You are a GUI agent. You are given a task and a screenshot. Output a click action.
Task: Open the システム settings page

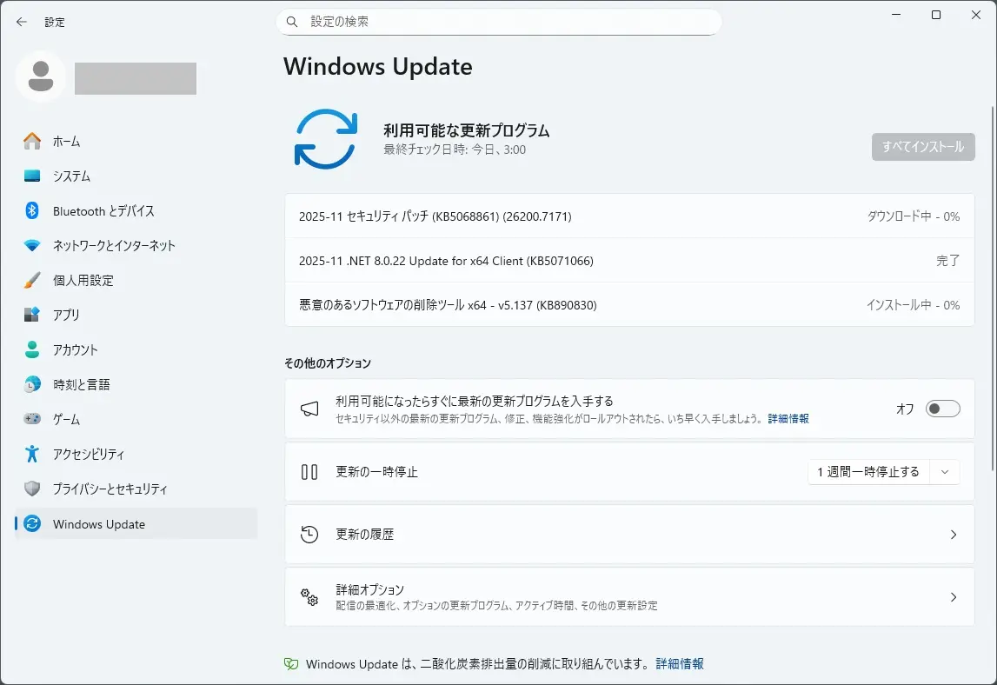click(x=71, y=176)
